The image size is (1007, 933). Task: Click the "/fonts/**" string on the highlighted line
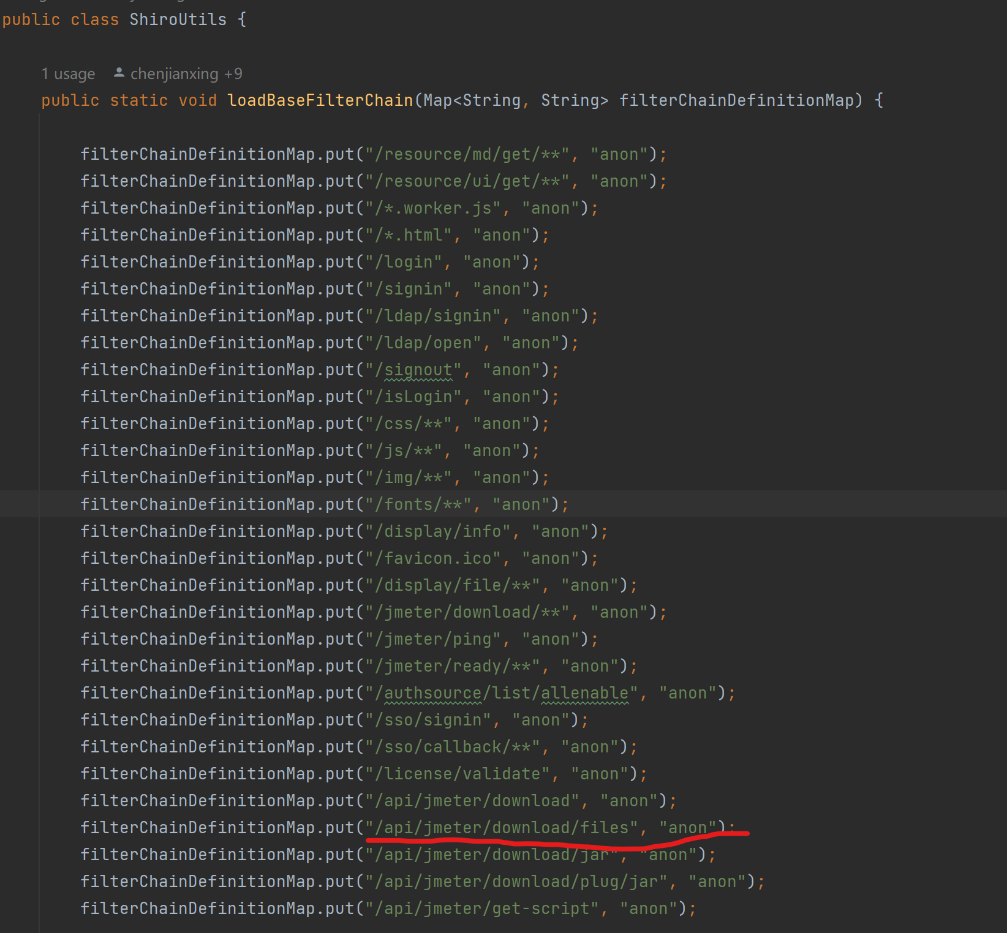click(418, 504)
